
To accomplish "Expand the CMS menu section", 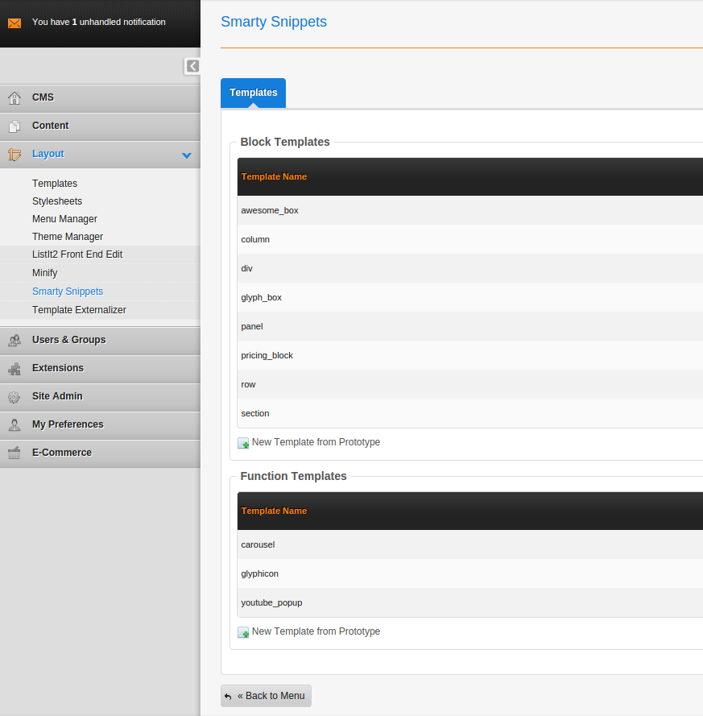I will coord(100,98).
